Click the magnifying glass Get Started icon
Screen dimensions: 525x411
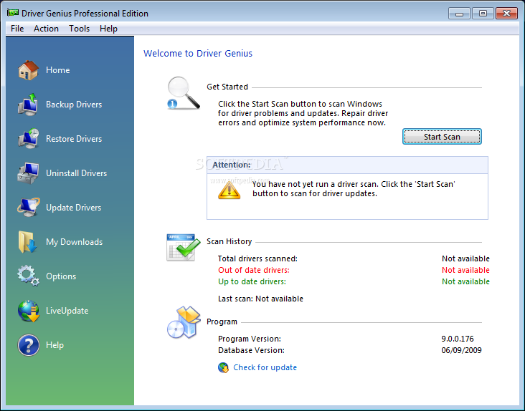point(184,93)
